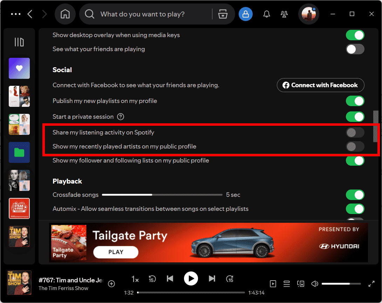
Task: Skip back 15 seconds
Action: [x=152, y=279]
